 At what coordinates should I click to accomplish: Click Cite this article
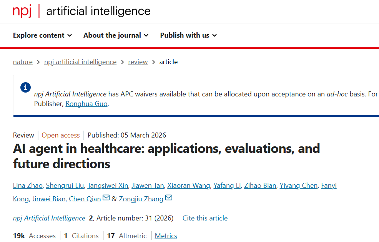coord(205,218)
